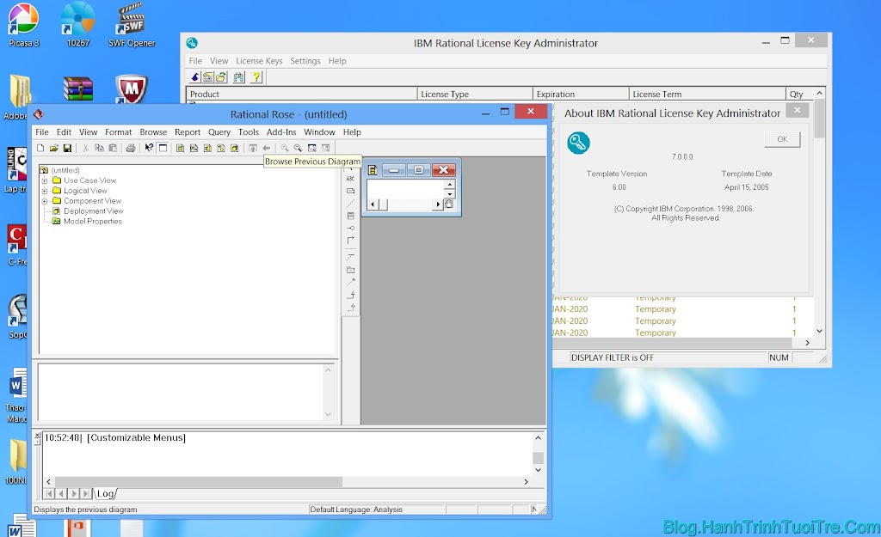The width and height of the screenshot is (881, 537).
Task: Open Settings menu in License Administrator
Action: point(305,61)
